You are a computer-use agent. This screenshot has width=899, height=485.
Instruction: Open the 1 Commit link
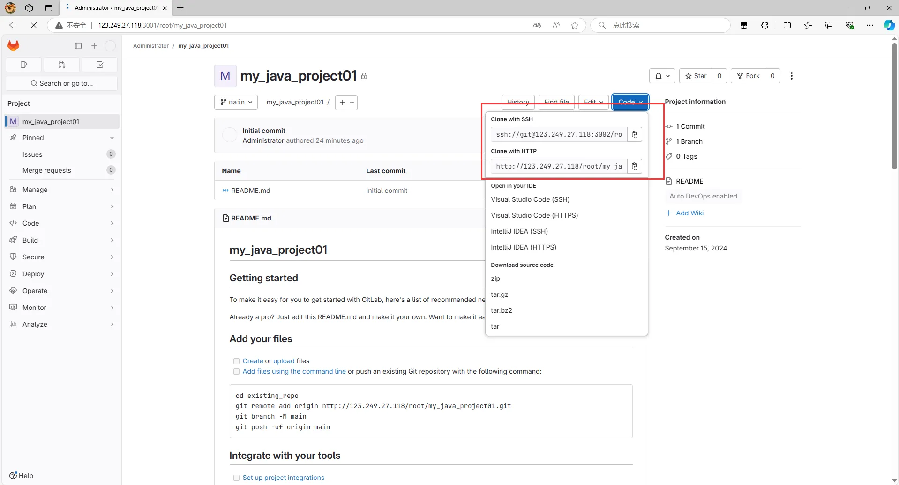(690, 126)
